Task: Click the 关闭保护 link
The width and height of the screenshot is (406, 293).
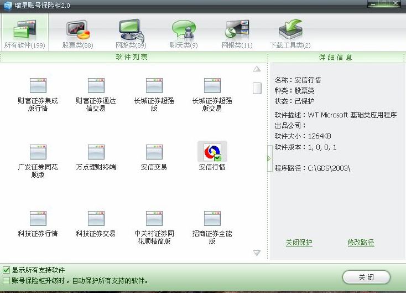Action: coord(299,243)
